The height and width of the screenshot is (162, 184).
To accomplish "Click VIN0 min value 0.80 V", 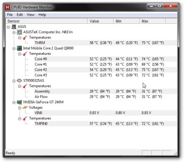I will point(120,113).
